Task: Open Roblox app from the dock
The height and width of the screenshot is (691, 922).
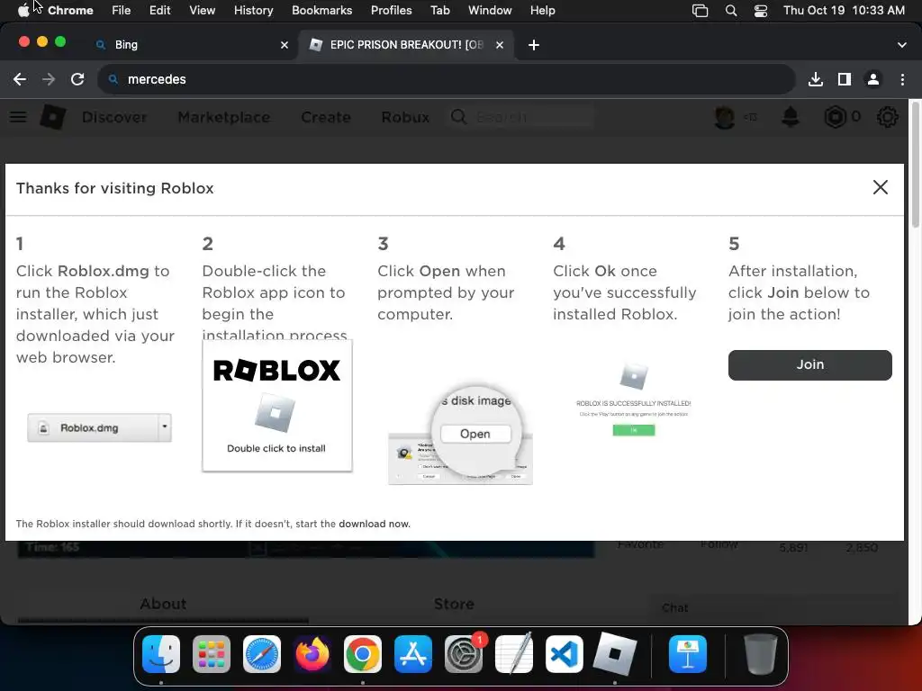Action: [614, 654]
